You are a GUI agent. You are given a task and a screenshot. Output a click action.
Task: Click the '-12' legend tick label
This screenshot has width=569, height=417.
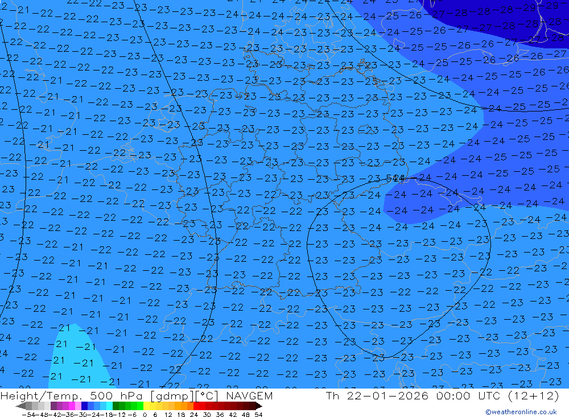click(x=119, y=415)
